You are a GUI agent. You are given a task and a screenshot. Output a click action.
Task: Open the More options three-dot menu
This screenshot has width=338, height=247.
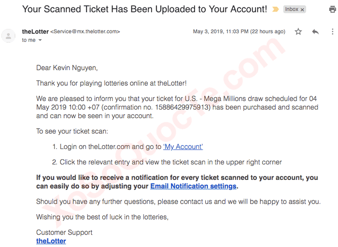click(x=332, y=32)
